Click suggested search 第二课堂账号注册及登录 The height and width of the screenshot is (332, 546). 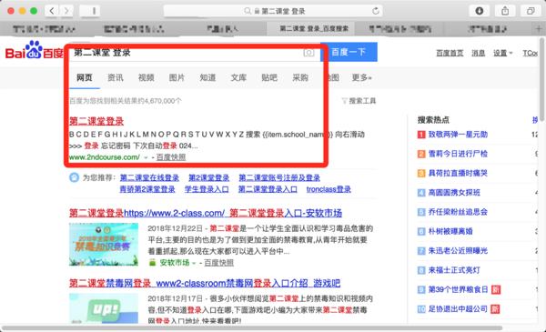click(x=279, y=178)
